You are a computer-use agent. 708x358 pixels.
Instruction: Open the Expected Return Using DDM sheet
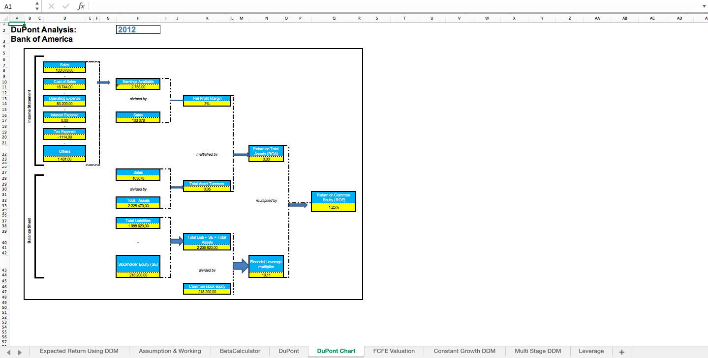click(x=79, y=351)
